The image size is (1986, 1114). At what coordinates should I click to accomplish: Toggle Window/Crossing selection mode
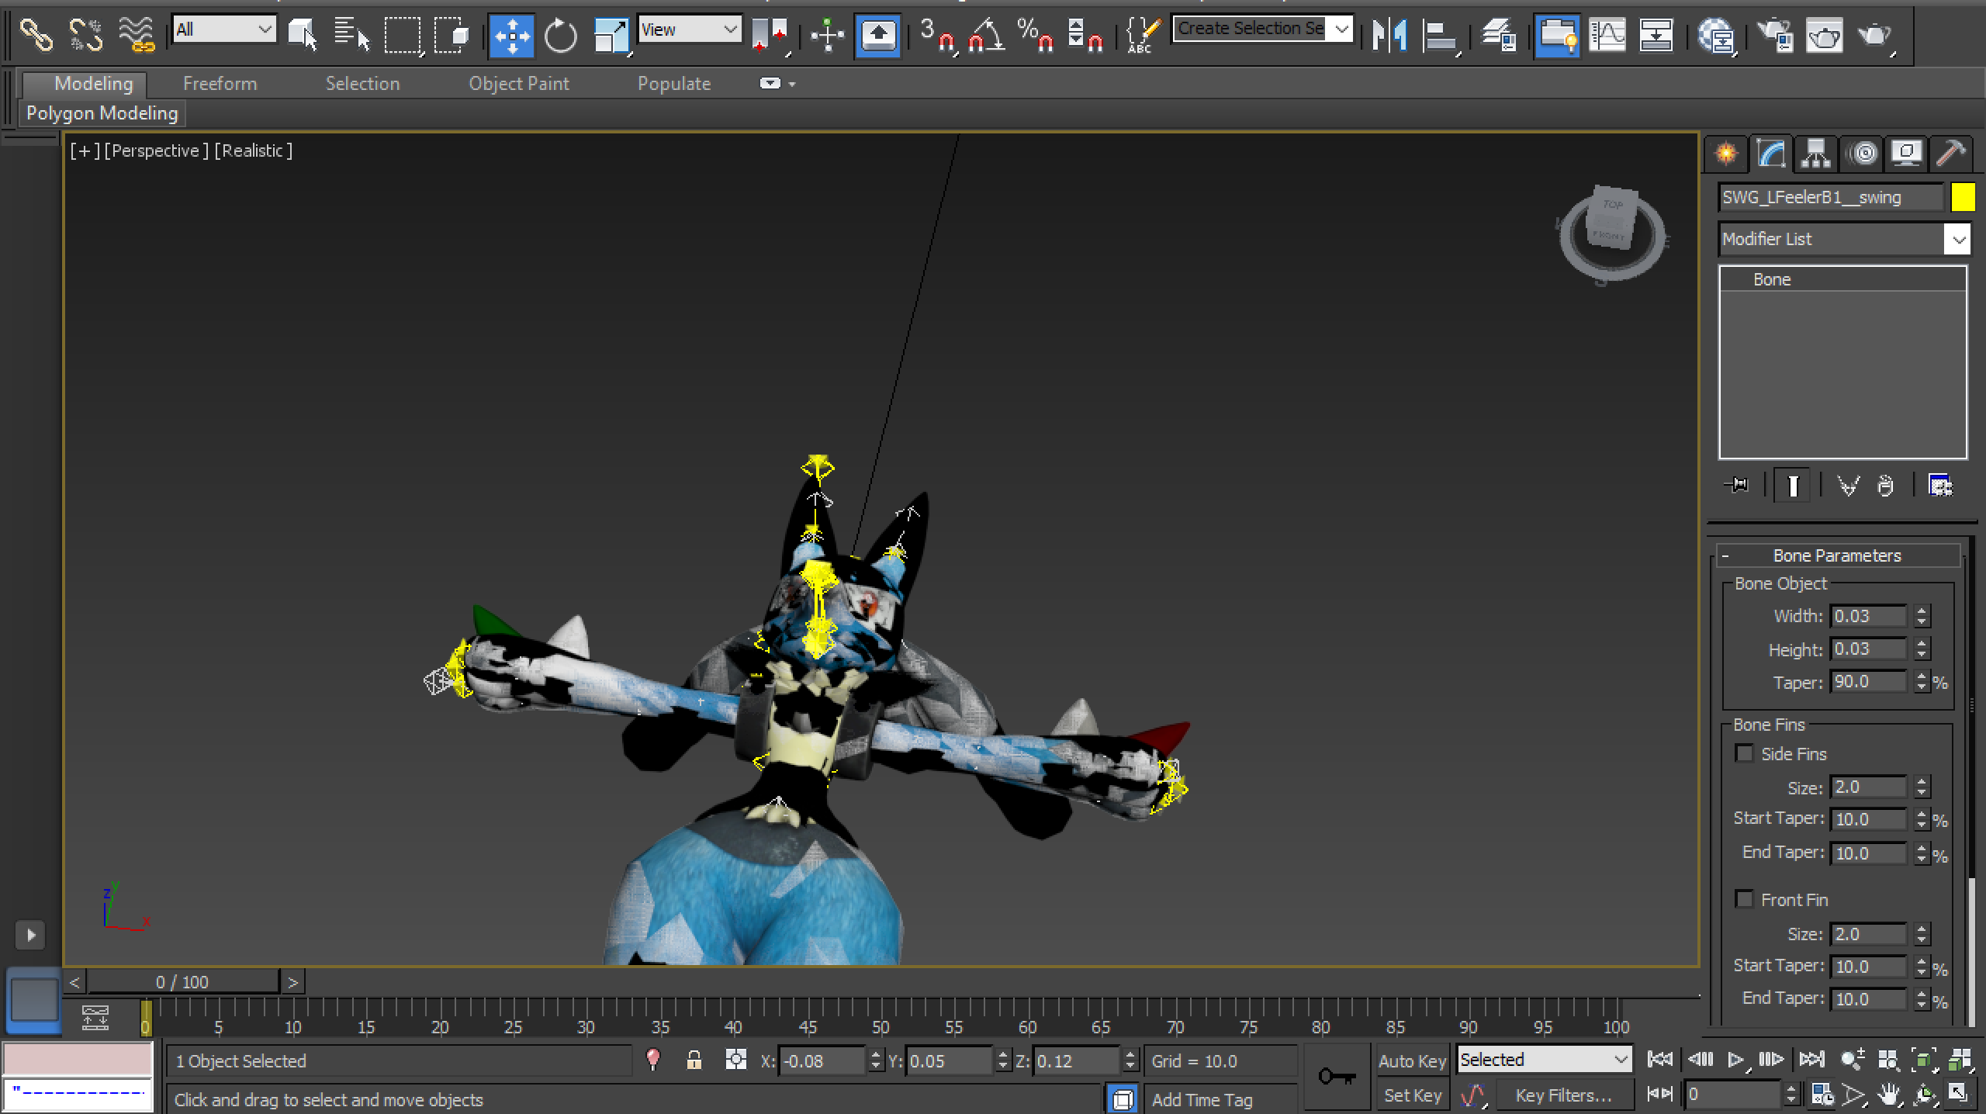[452, 35]
